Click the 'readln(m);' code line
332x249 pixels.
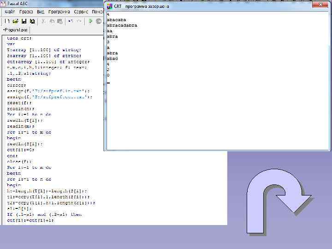coord(21,126)
